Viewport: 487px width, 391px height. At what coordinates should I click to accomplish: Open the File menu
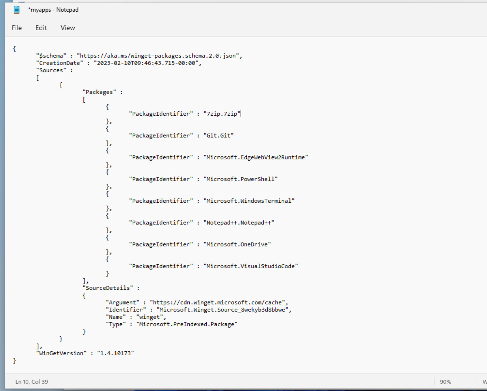click(17, 28)
